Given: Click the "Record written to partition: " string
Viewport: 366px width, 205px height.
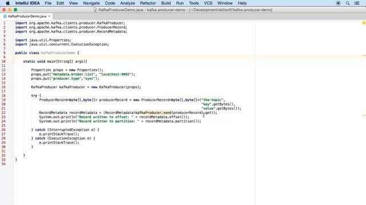Looking at the screenshot, I should point(108,121).
